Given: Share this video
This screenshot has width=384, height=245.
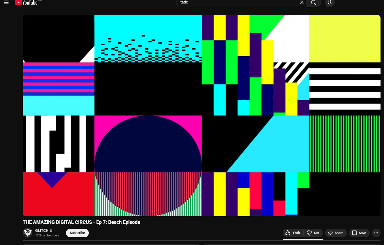Looking at the screenshot, I should pyautogui.click(x=336, y=233).
